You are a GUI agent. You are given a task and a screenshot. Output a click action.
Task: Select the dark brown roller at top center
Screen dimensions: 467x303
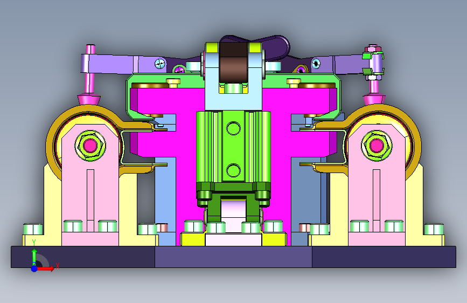point(234,62)
